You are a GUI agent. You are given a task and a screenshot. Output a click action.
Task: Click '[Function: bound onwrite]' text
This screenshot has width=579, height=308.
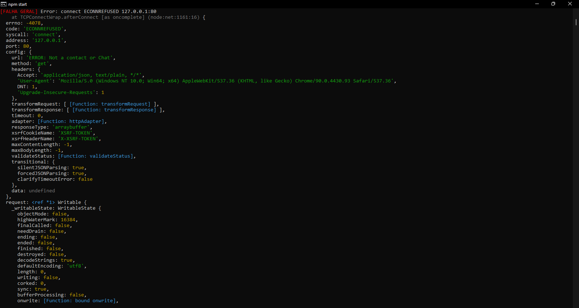click(80, 301)
